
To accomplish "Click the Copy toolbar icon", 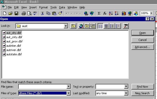I will click(x=48, y=13).
